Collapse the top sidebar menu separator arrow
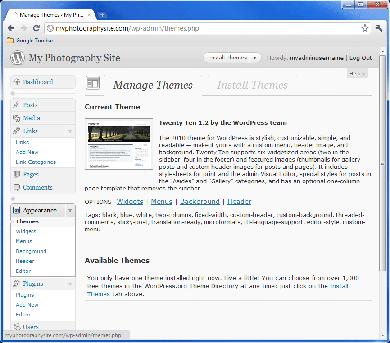The height and width of the screenshot is (343, 390). (13, 94)
